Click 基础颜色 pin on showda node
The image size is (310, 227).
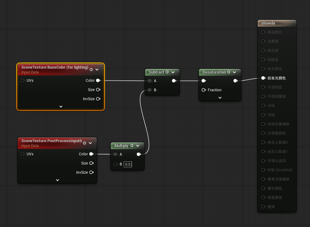[263, 32]
